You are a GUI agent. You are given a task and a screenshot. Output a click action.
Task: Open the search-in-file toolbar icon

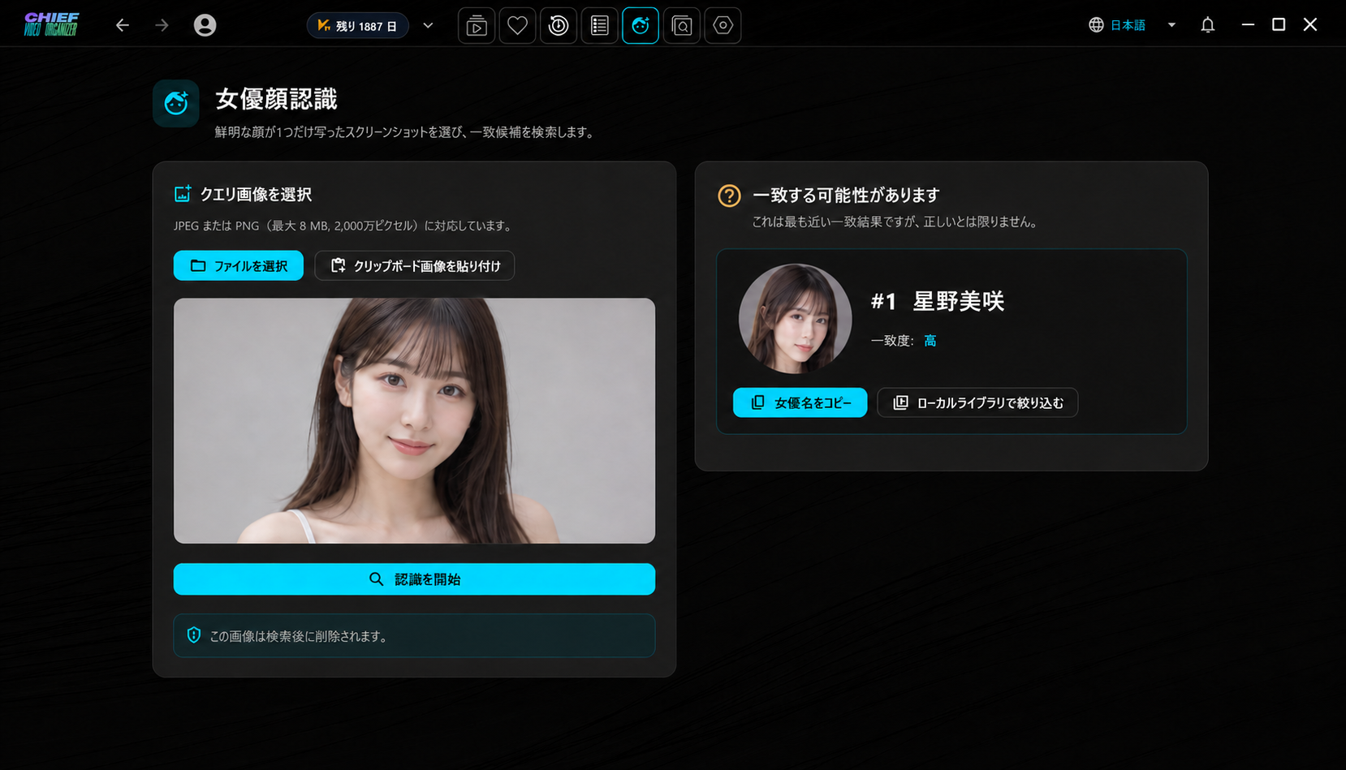(682, 26)
